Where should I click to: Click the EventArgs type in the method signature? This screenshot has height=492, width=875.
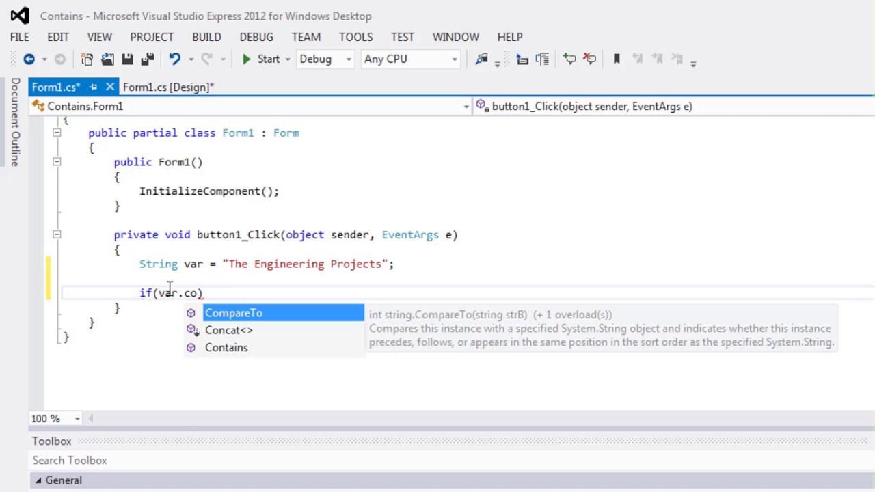pyautogui.click(x=410, y=234)
